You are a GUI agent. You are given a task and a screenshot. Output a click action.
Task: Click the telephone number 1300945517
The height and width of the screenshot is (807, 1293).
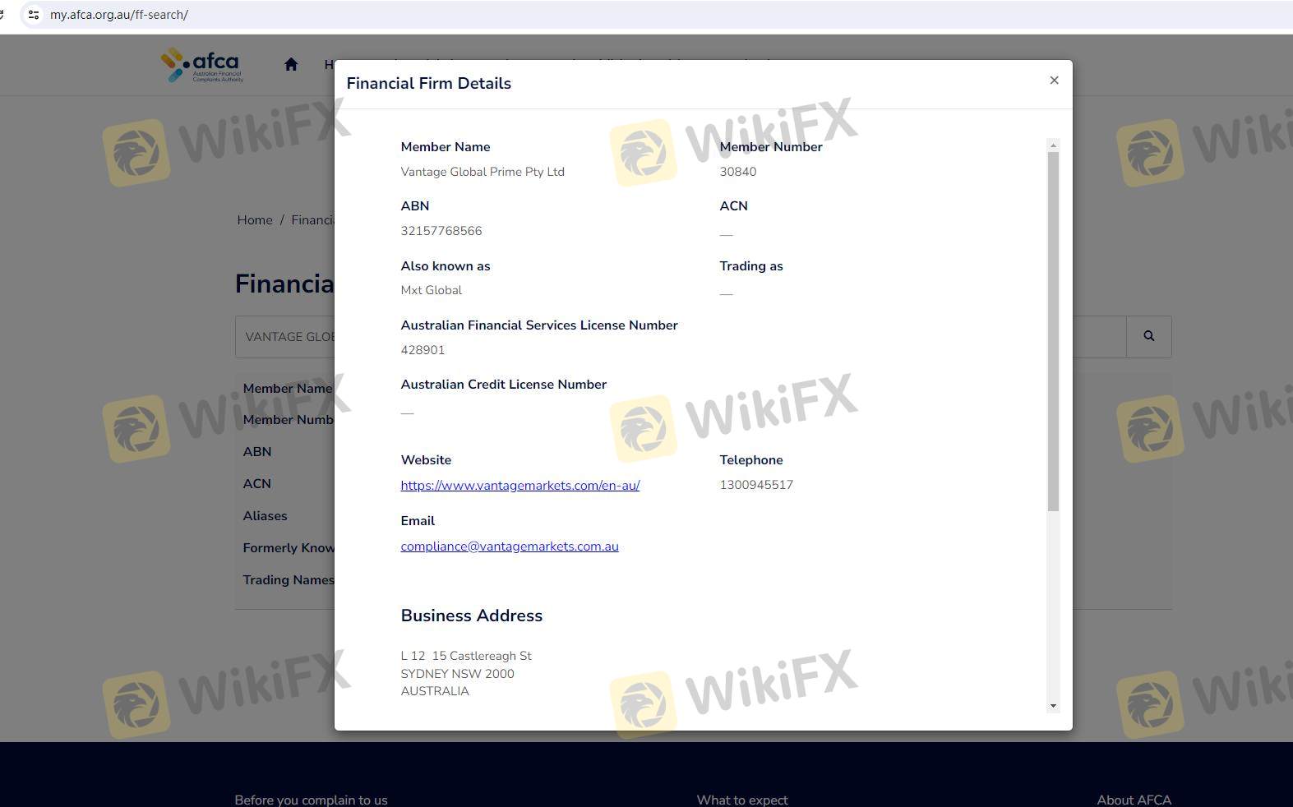click(756, 485)
